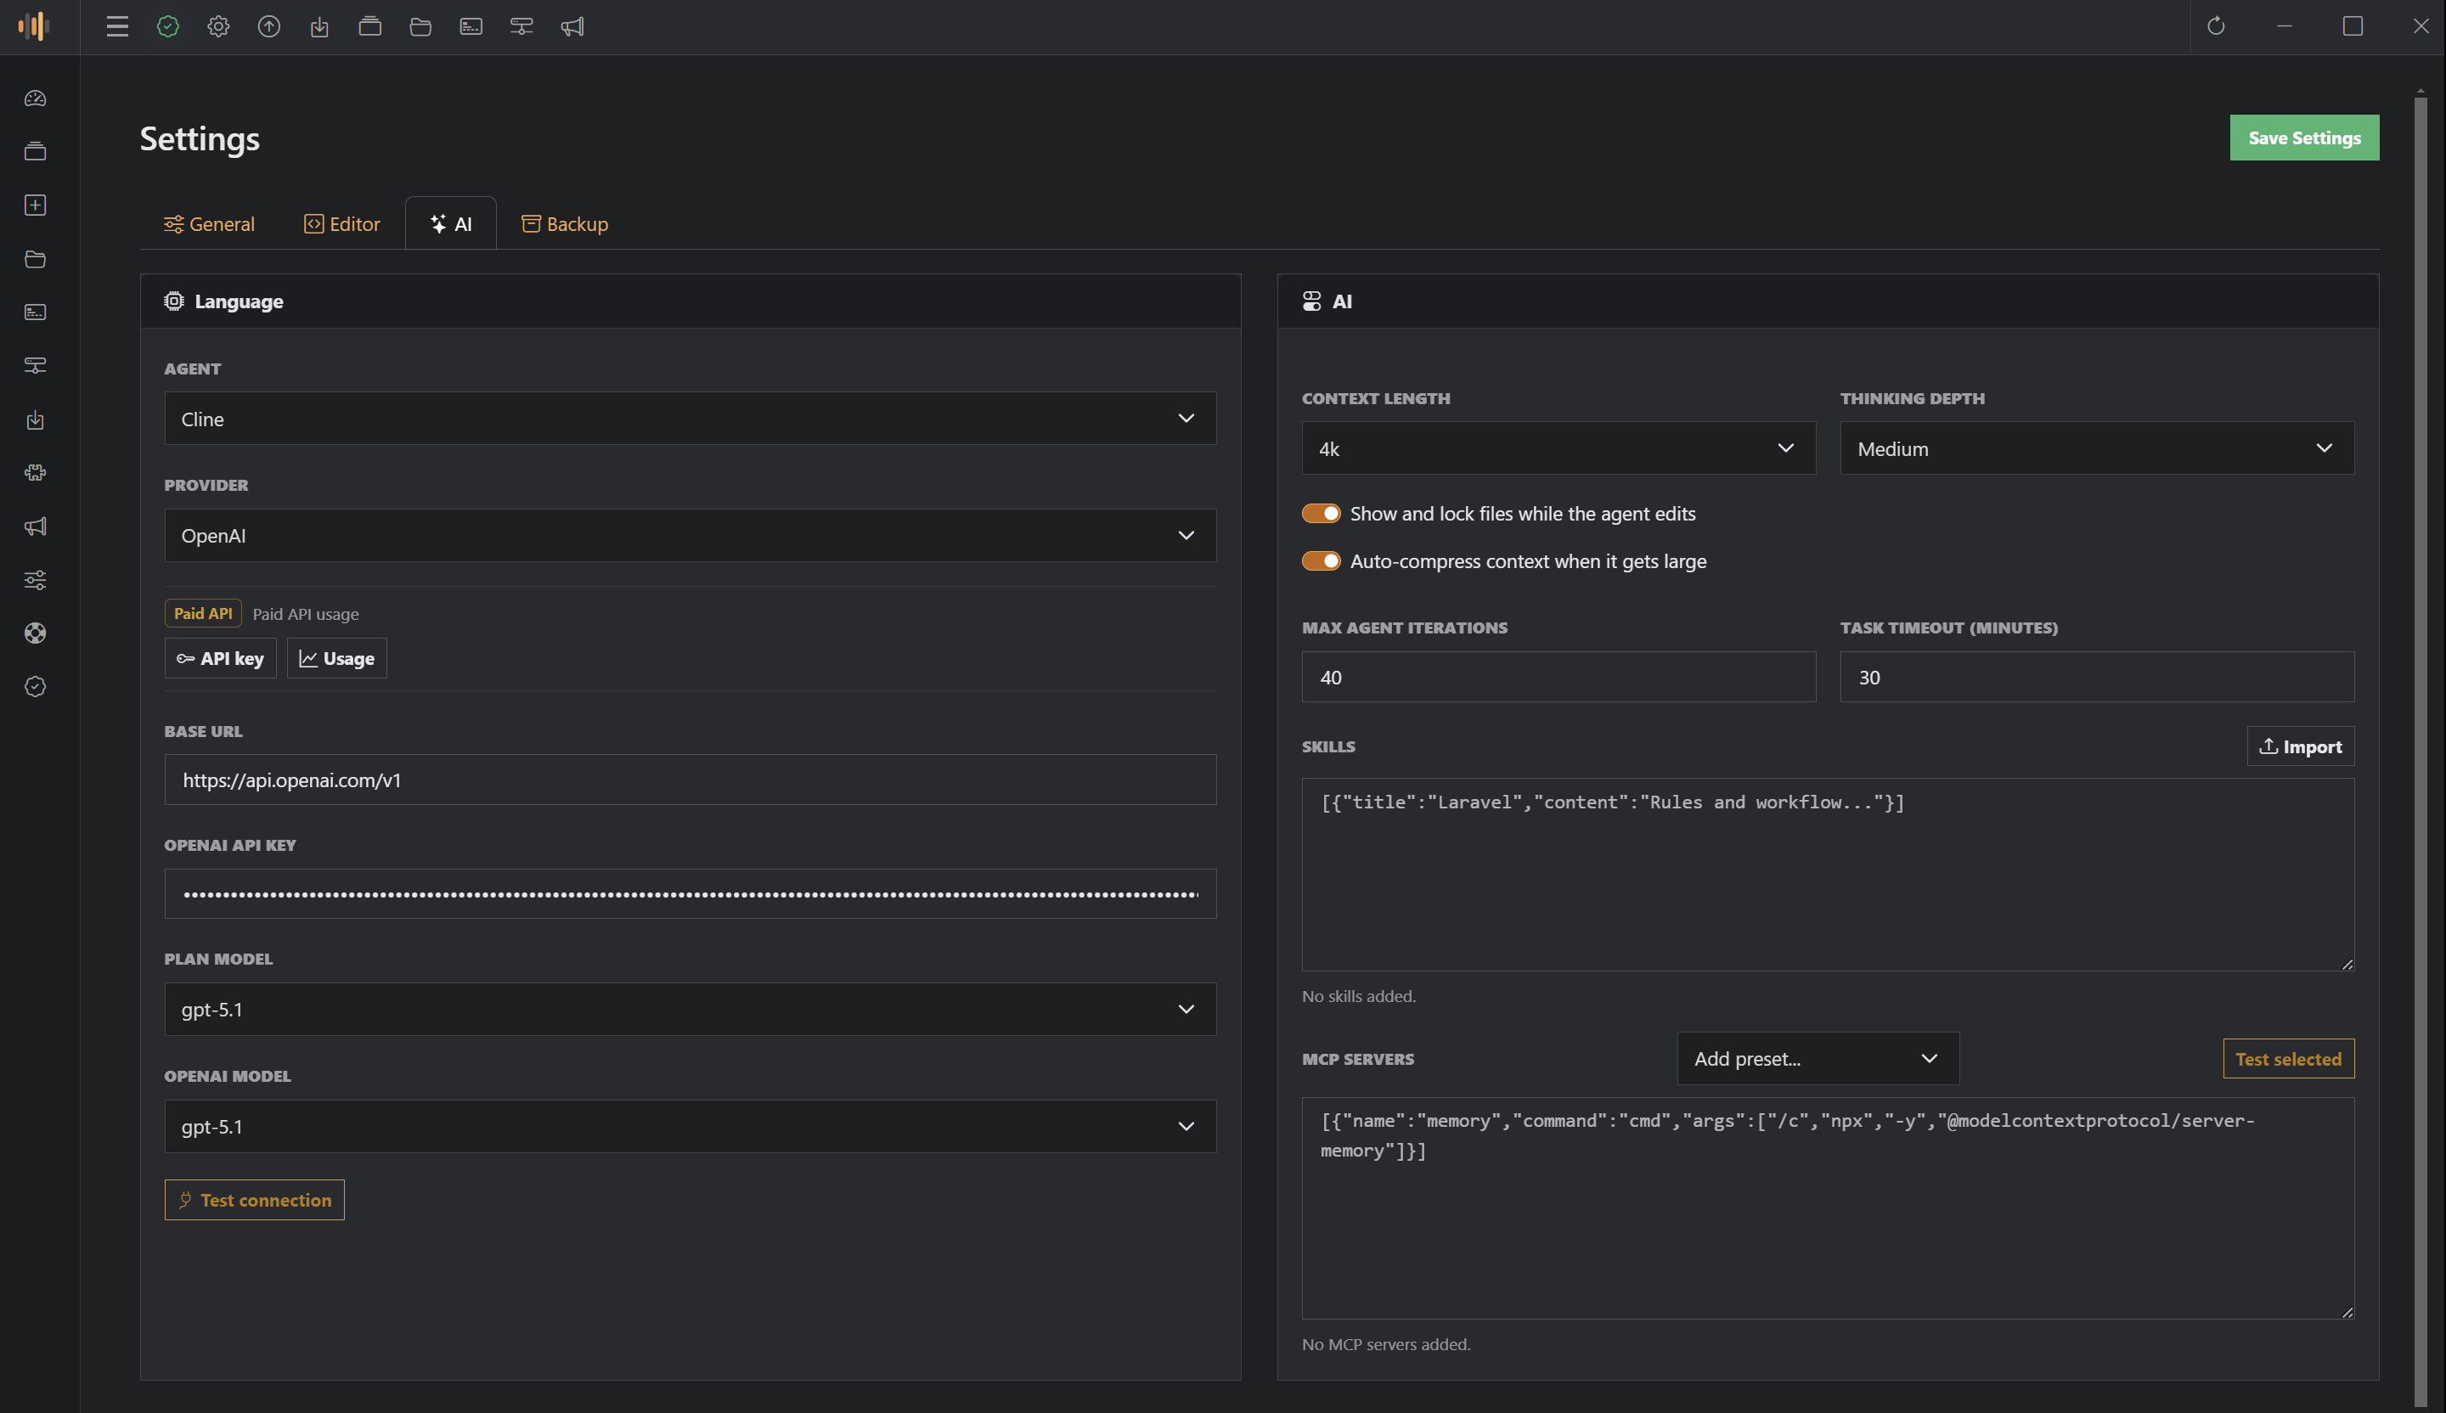Open settings via the top toolbar gear icon
2446x1413 pixels.
(218, 26)
